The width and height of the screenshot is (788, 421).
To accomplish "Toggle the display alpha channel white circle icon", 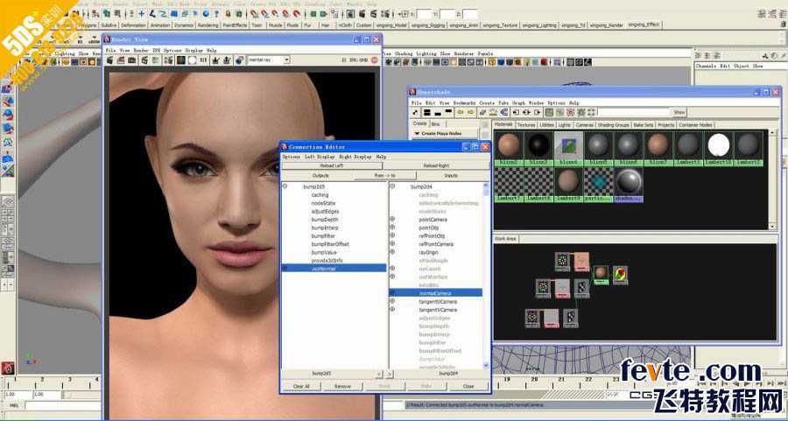I will [x=192, y=60].
